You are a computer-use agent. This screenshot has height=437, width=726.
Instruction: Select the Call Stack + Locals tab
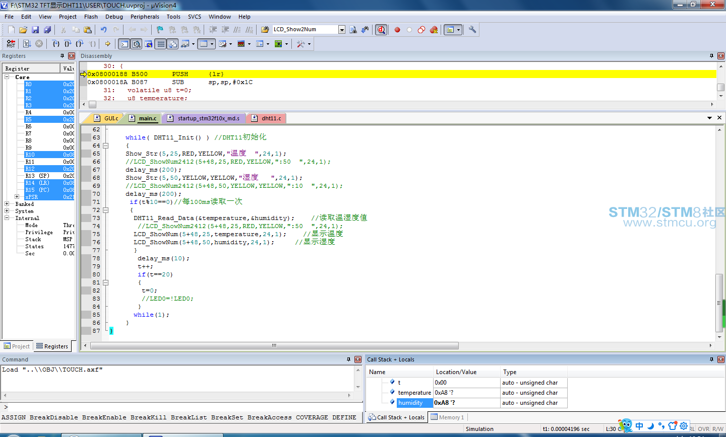(396, 417)
